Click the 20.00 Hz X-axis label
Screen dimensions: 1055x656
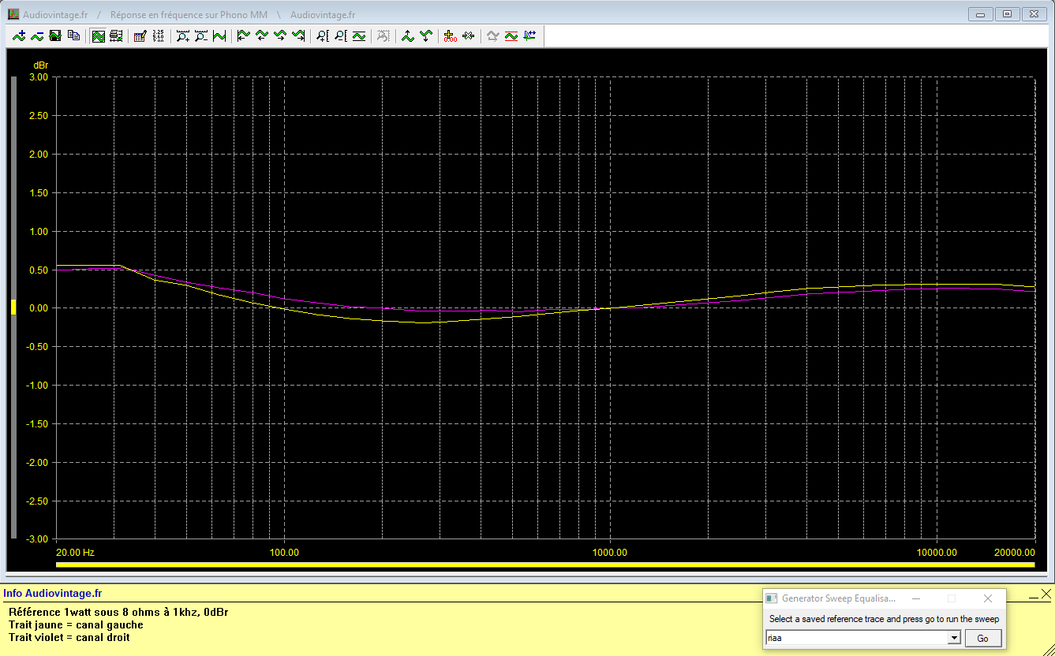pyautogui.click(x=76, y=553)
